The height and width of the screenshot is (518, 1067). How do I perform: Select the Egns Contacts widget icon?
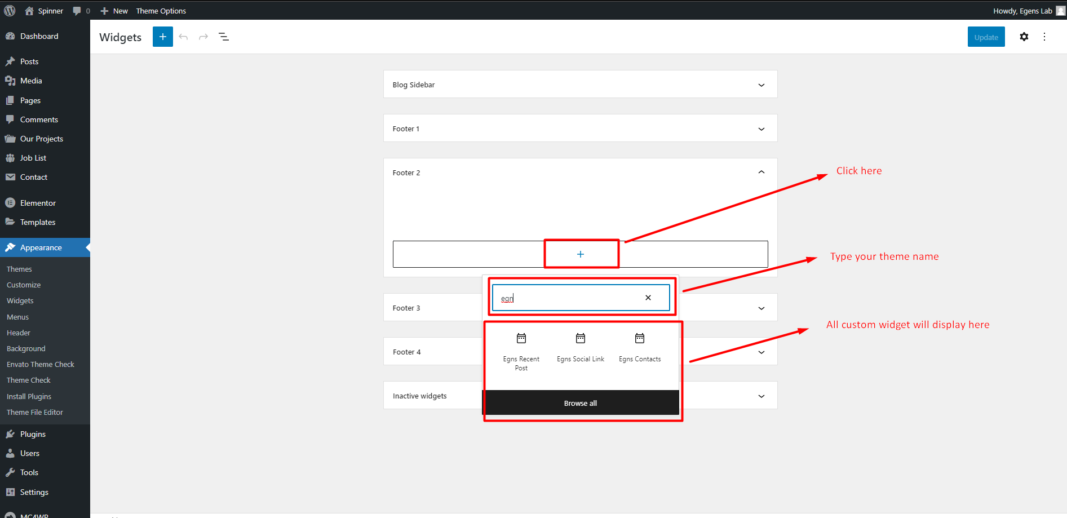pos(640,338)
